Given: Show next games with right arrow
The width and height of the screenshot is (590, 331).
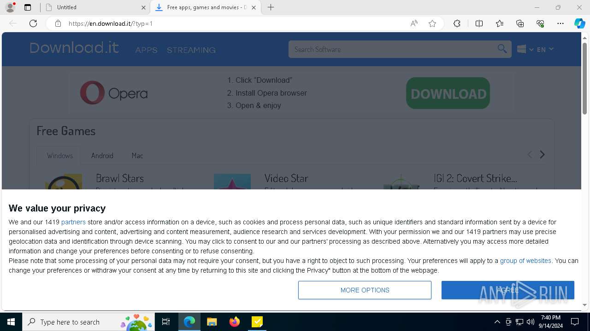Looking at the screenshot, I should coord(542,154).
